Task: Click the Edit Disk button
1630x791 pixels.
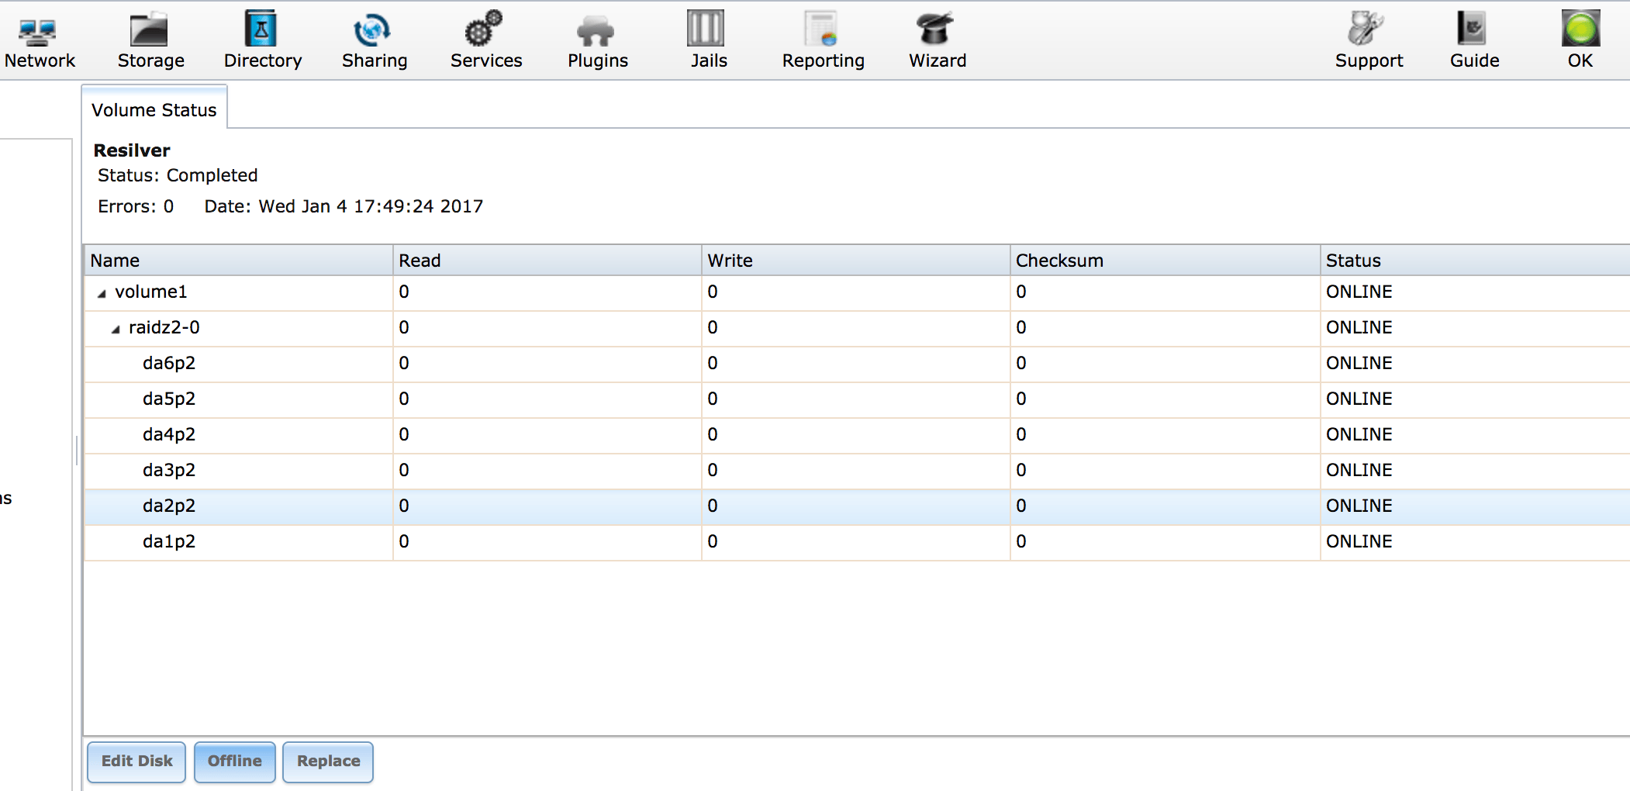Action: 136,762
